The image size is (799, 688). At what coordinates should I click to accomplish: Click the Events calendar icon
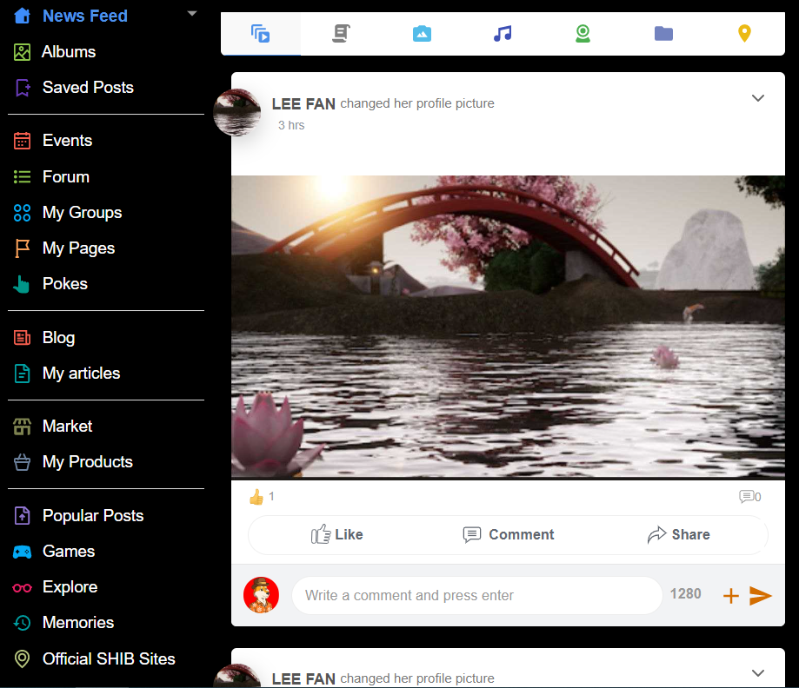[x=22, y=141]
